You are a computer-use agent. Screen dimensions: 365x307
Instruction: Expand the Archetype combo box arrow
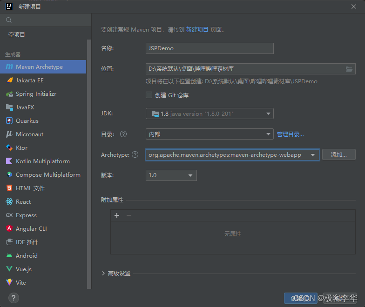coord(313,155)
